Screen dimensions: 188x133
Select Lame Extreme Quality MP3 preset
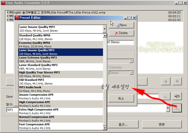(61, 60)
